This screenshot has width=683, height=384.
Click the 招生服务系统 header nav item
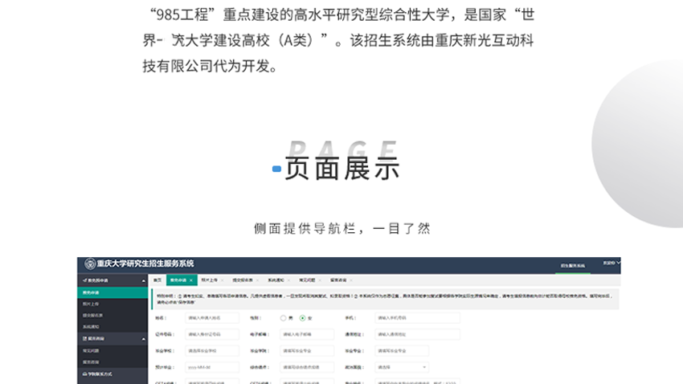tap(573, 266)
